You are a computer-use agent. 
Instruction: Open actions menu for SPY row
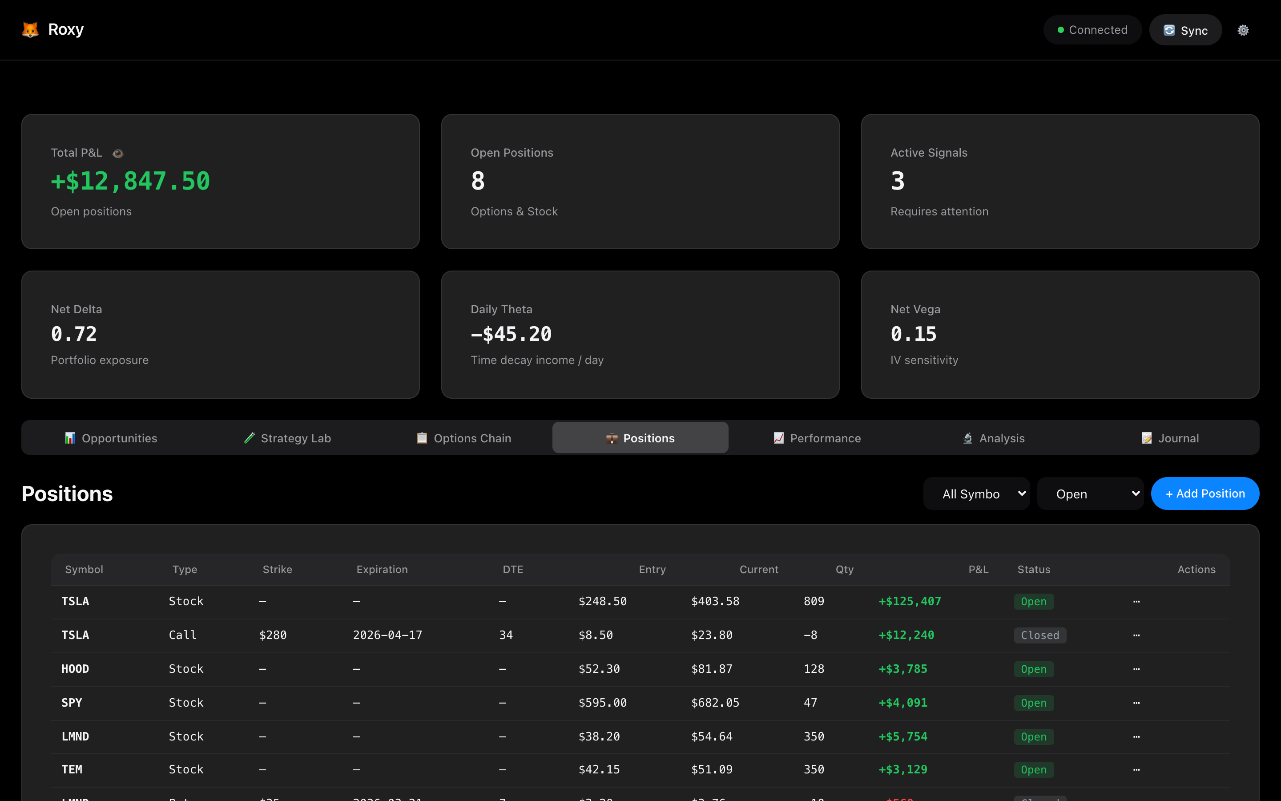1136,703
